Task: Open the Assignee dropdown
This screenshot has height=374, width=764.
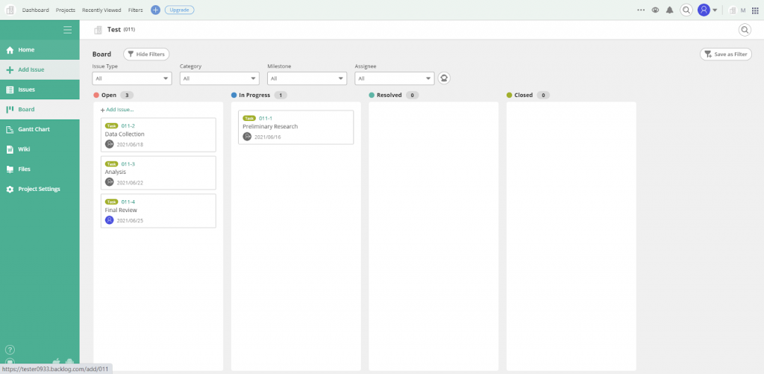Action: (394, 78)
